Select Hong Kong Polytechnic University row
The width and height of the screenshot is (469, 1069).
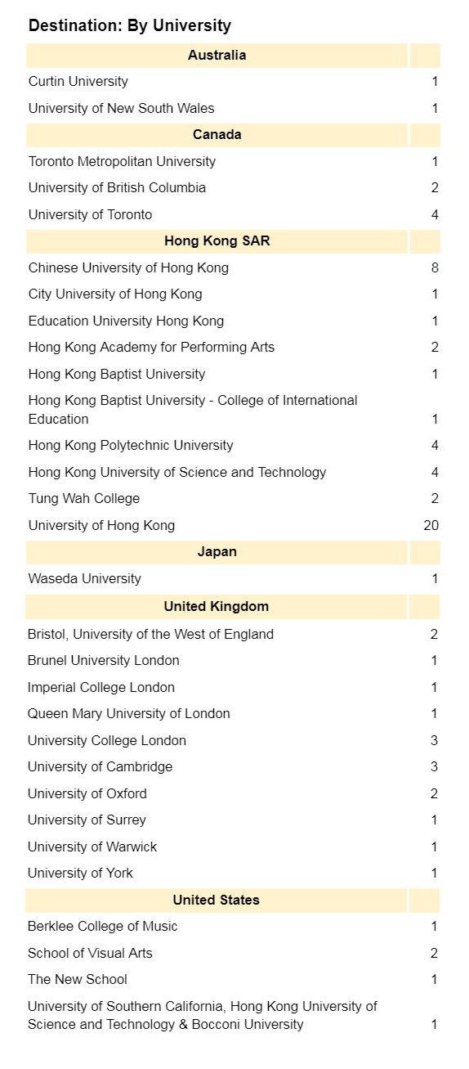point(233,446)
